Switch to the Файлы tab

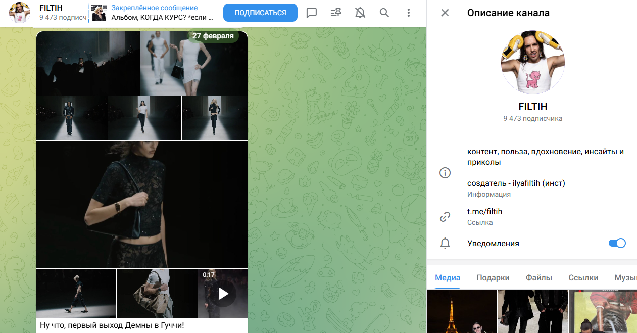pyautogui.click(x=538, y=277)
